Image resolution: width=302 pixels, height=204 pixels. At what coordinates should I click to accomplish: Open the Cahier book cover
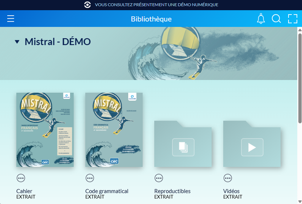[x=45, y=130]
